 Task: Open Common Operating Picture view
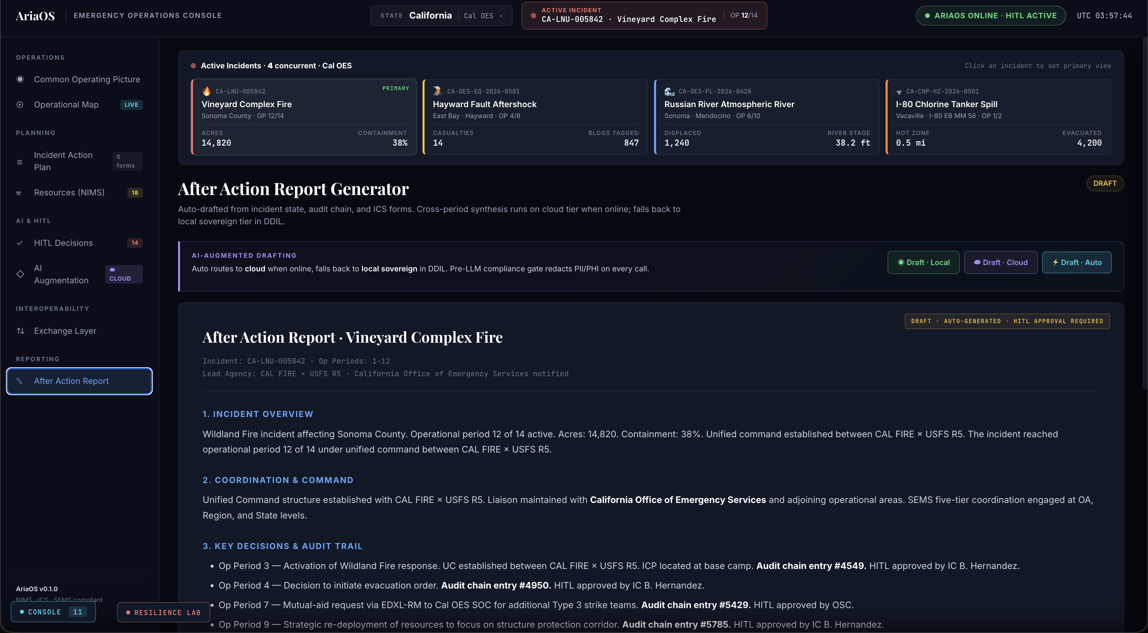(79, 79)
